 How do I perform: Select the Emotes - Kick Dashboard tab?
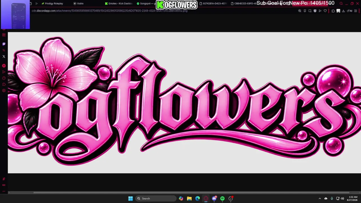point(118,3)
